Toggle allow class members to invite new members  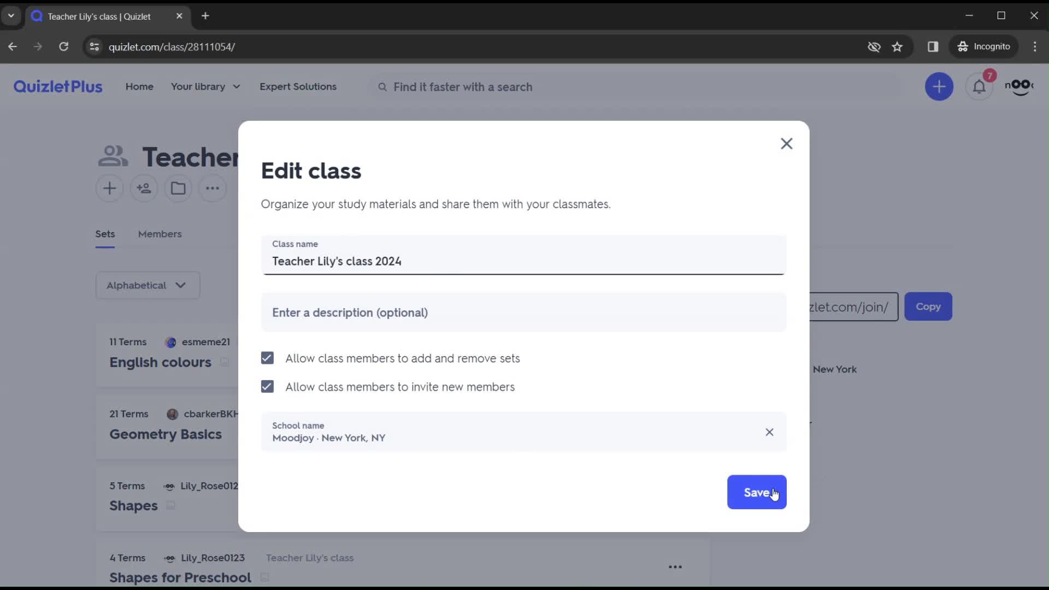pyautogui.click(x=267, y=387)
